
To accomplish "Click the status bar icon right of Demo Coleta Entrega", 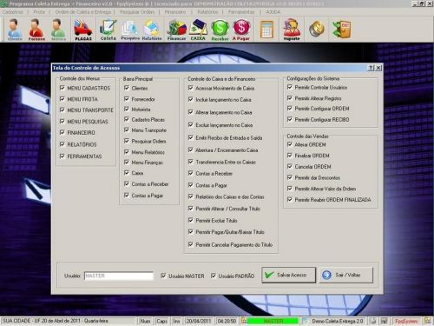I will [373, 321].
